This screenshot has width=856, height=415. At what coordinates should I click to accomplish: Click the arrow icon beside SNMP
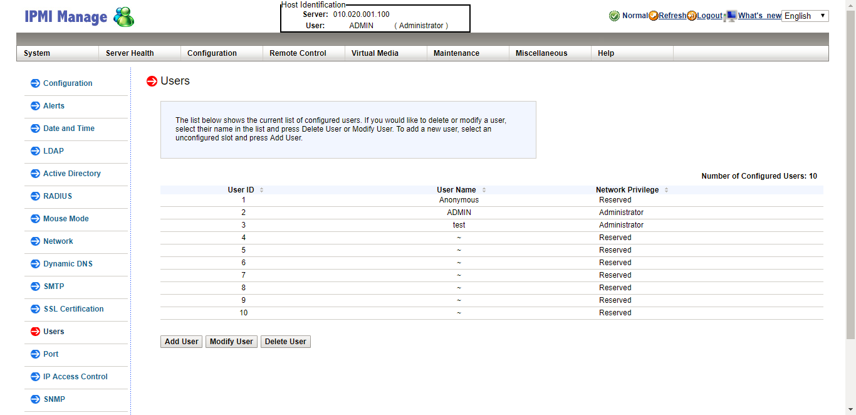pyautogui.click(x=35, y=399)
